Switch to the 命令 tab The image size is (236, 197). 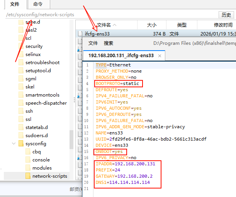tap(38, 4)
